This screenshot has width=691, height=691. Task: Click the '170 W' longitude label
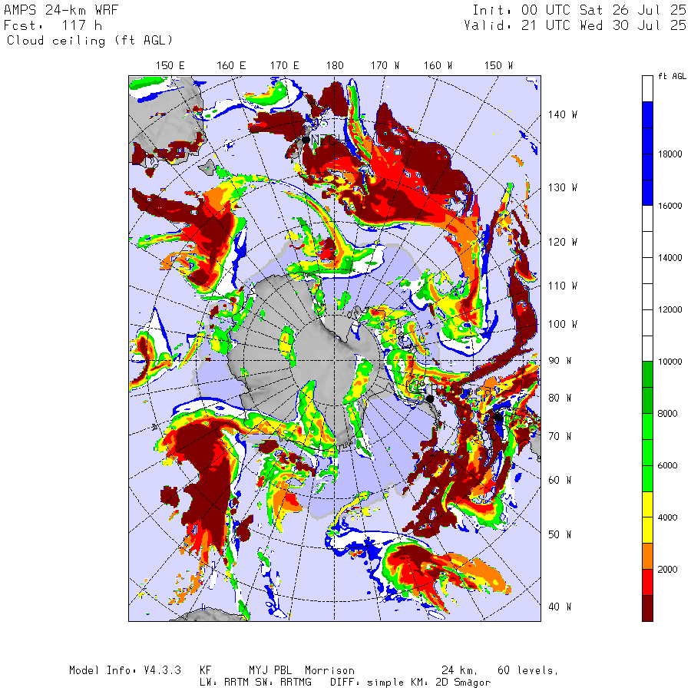pyautogui.click(x=385, y=66)
